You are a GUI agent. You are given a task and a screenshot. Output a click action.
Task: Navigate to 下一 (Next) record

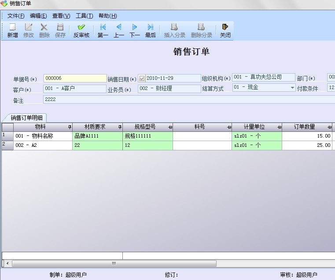pos(135,27)
